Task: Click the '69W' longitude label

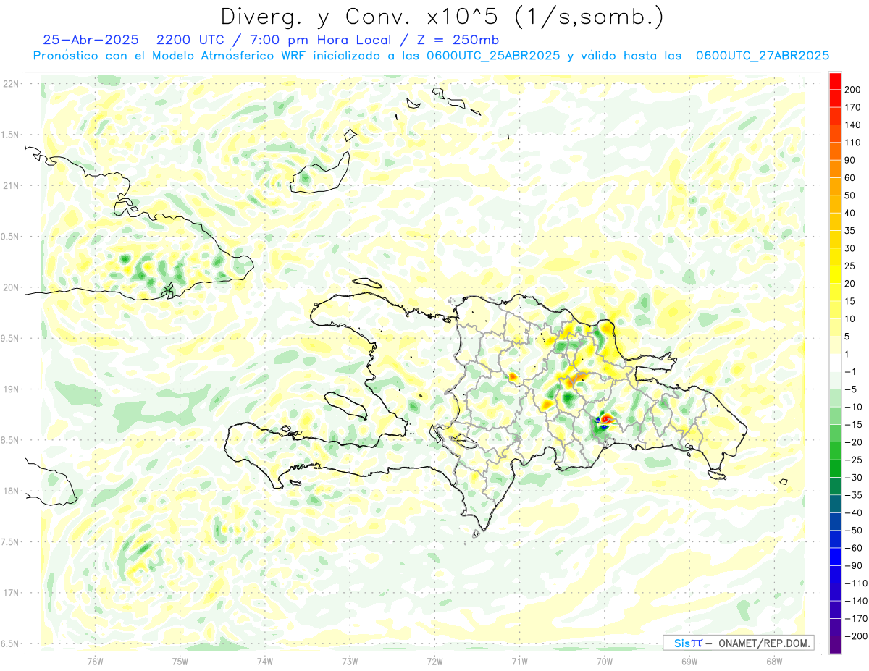Action: click(x=689, y=661)
